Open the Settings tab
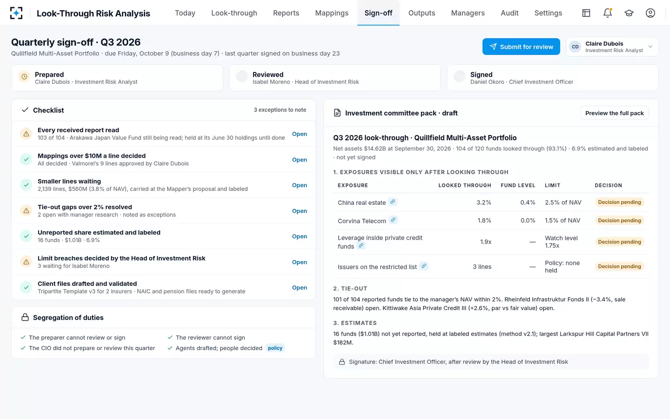The image size is (670, 419). (x=548, y=13)
